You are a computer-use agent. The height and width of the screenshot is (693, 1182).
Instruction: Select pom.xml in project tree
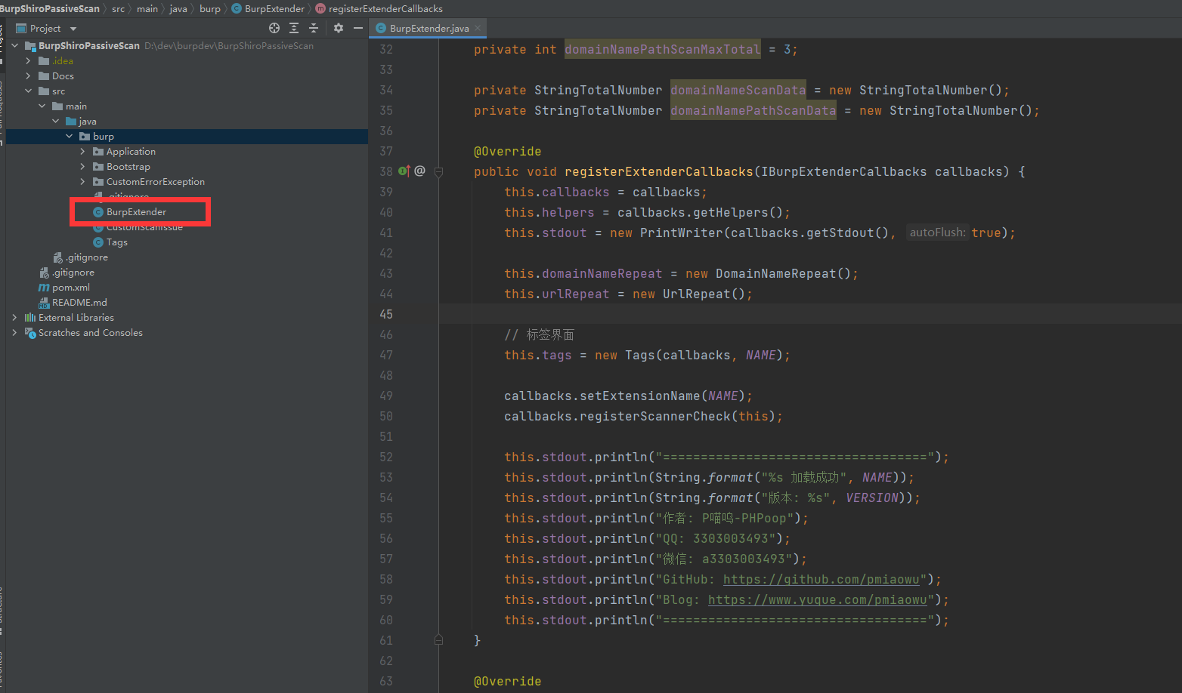[71, 288]
